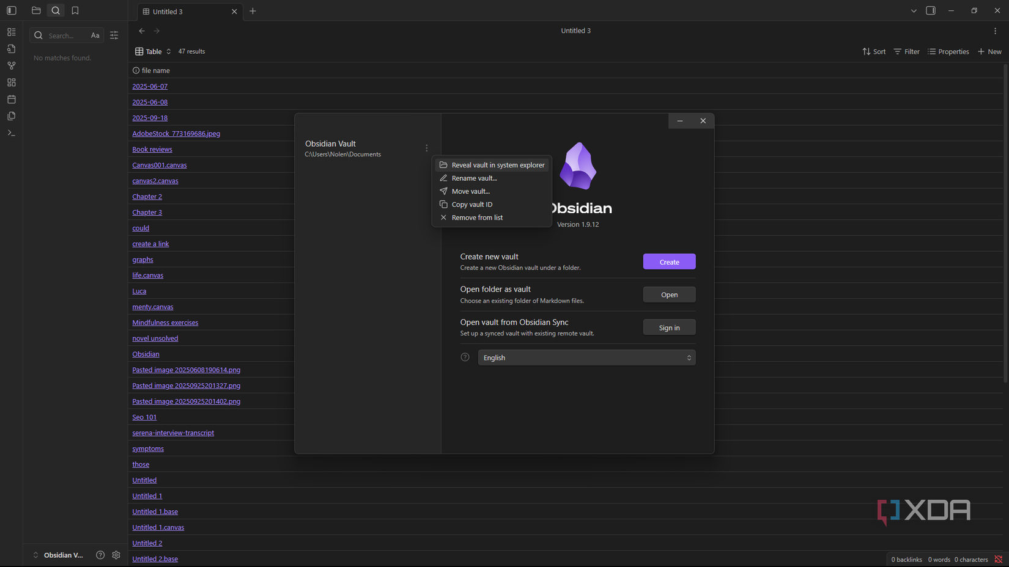The height and width of the screenshot is (567, 1009).
Task: Toggle the right sidebar panel
Action: point(930,10)
